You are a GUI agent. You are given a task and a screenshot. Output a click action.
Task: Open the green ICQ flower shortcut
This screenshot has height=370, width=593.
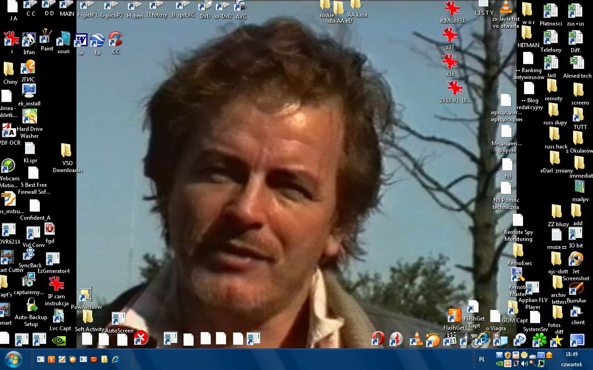(539, 340)
